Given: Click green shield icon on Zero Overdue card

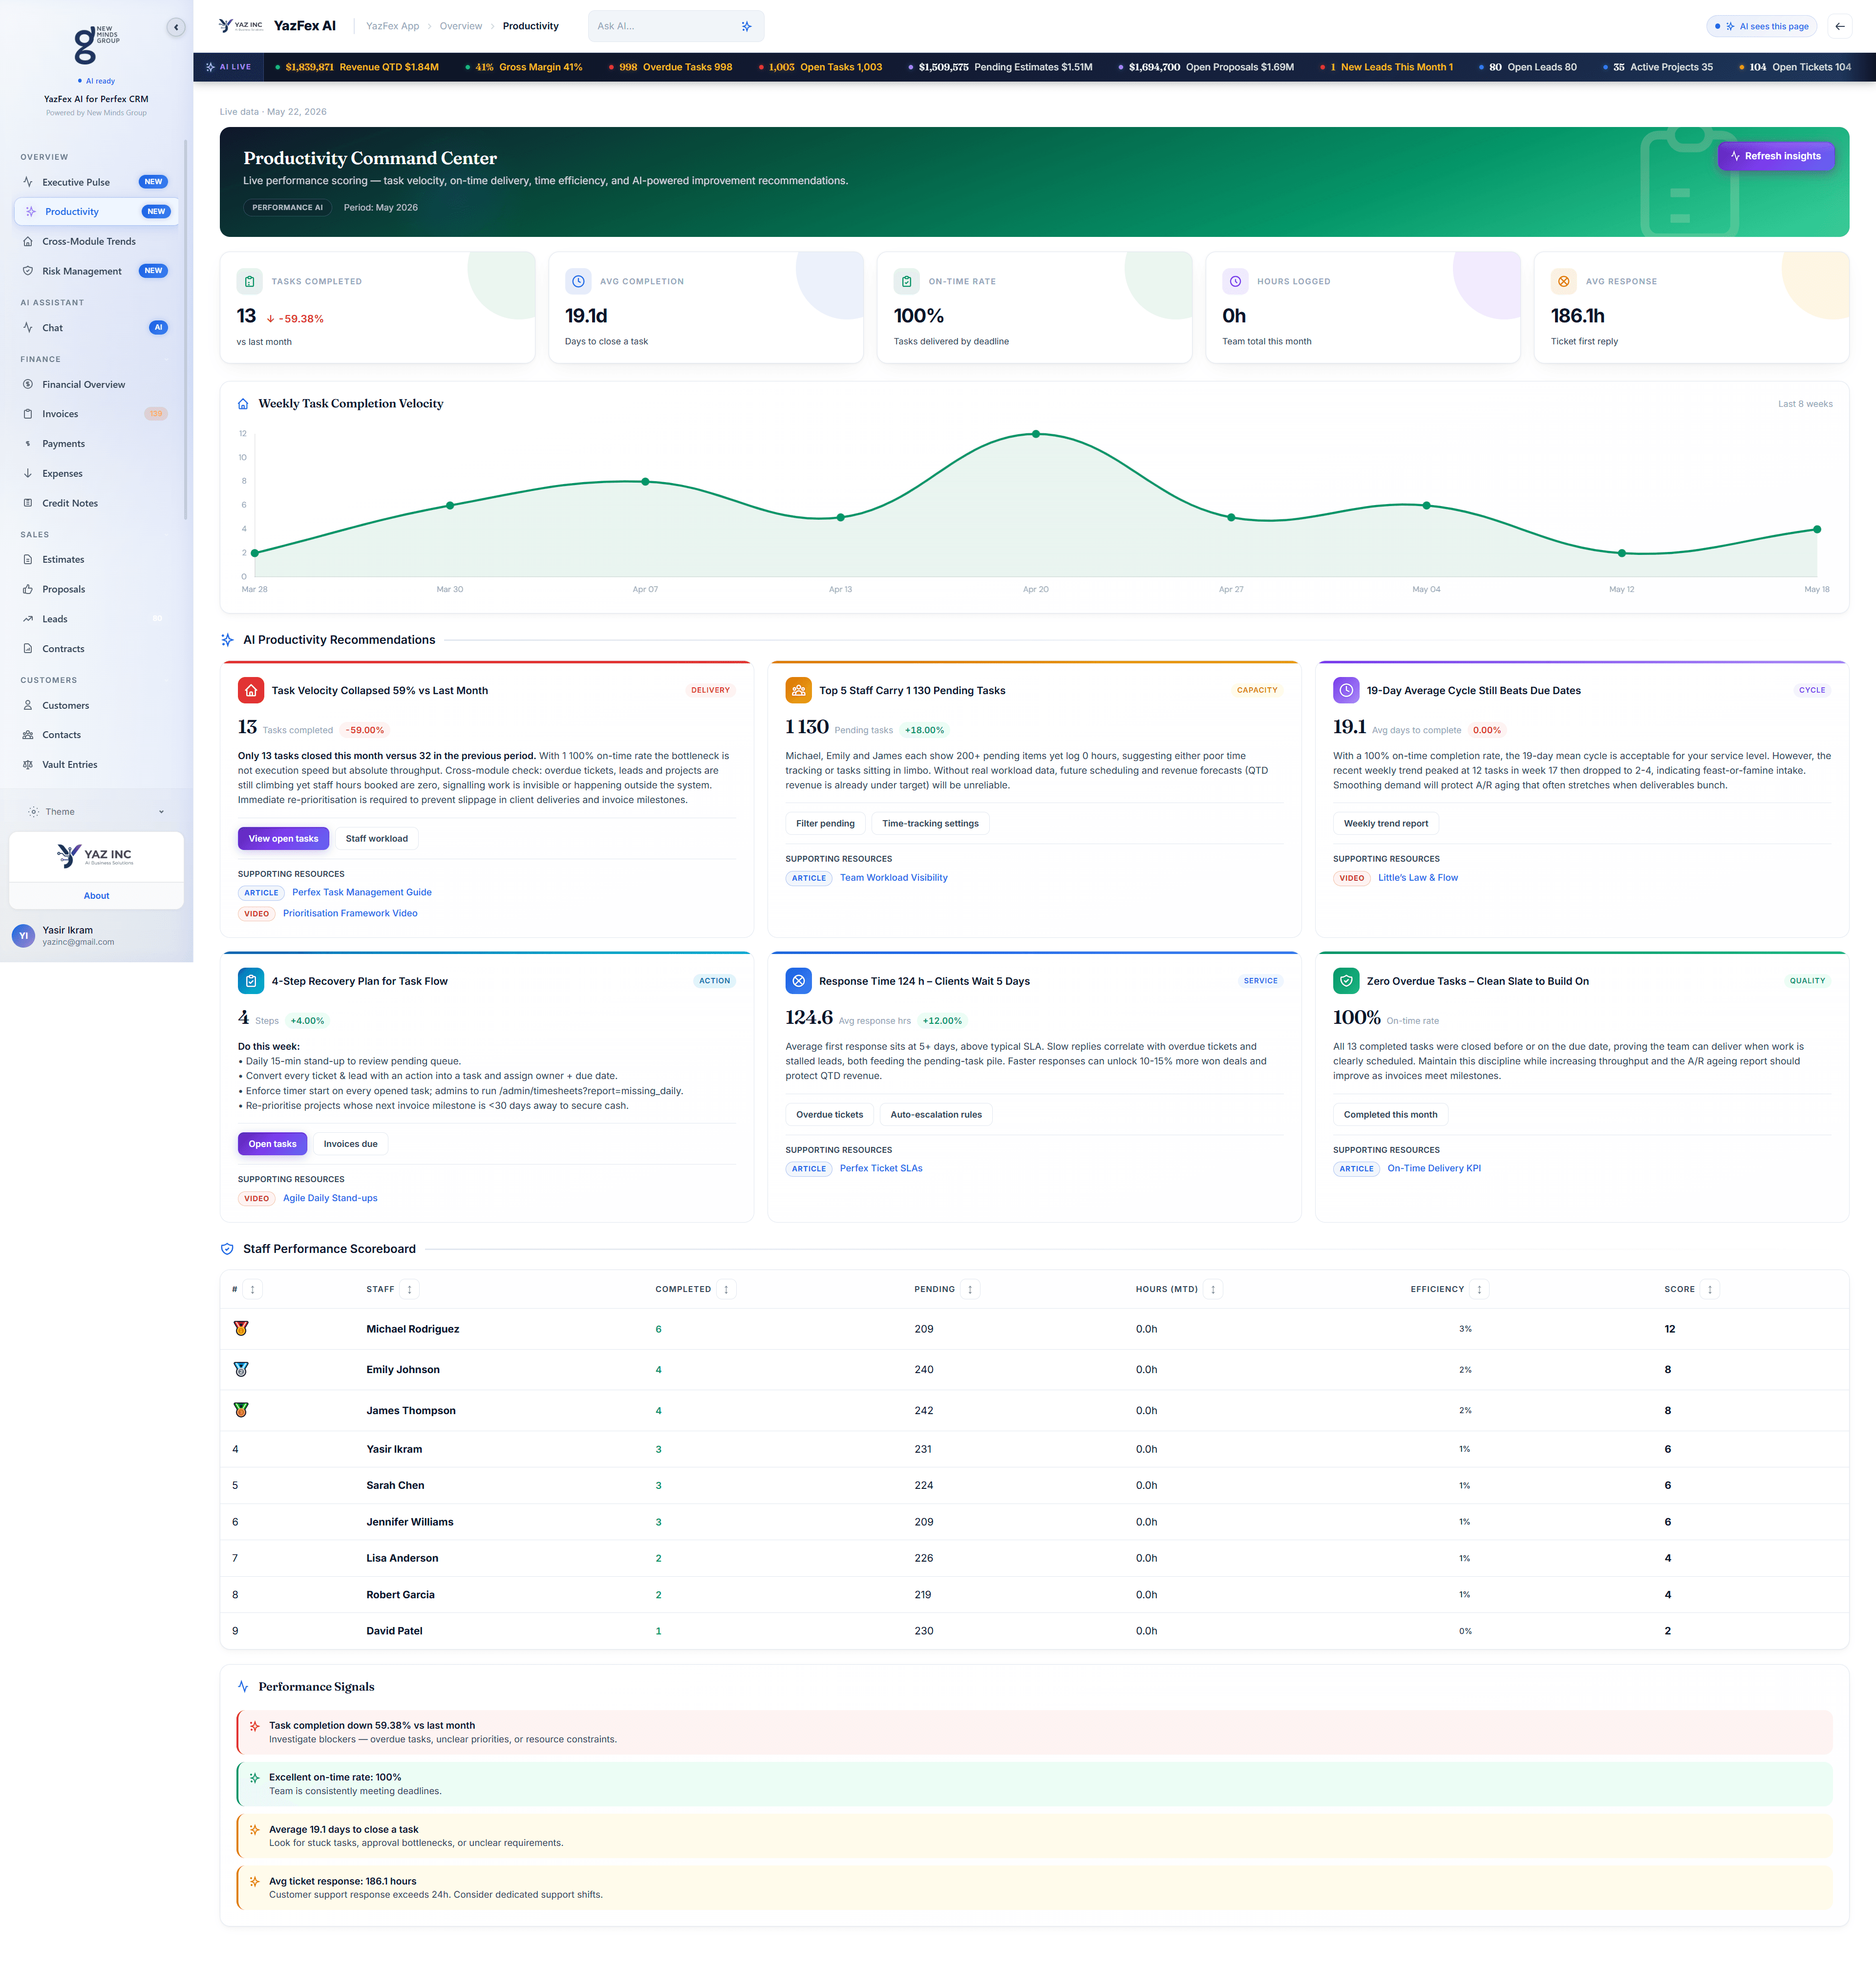Looking at the screenshot, I should pyautogui.click(x=1346, y=981).
